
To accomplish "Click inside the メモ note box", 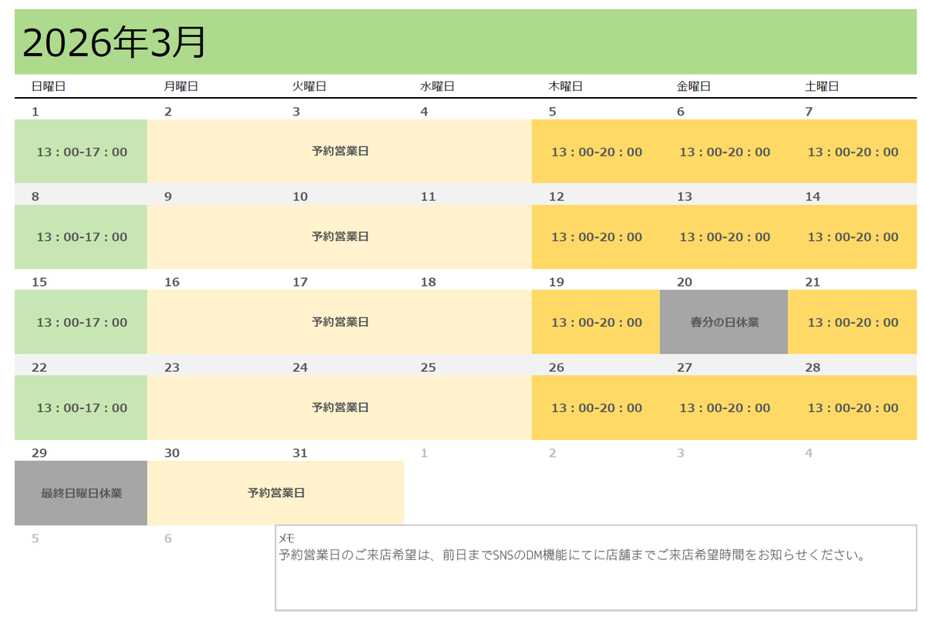I will click(x=596, y=568).
